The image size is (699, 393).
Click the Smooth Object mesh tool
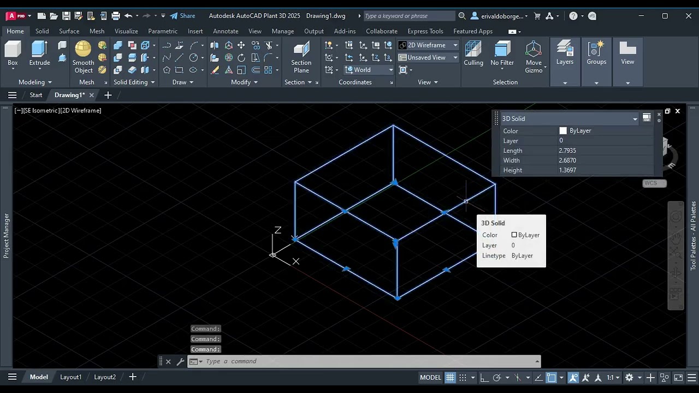[84, 57]
